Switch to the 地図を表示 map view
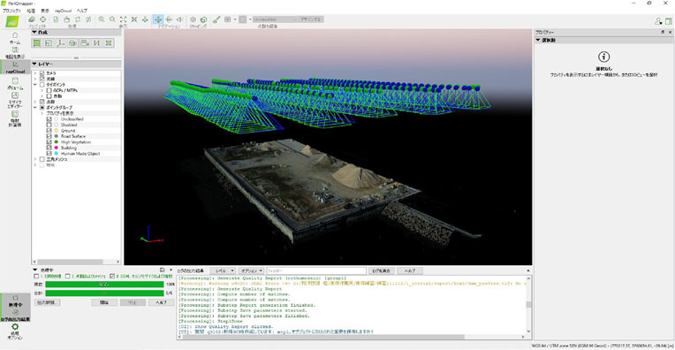Screen dimensions: 675x350 coord(15,52)
